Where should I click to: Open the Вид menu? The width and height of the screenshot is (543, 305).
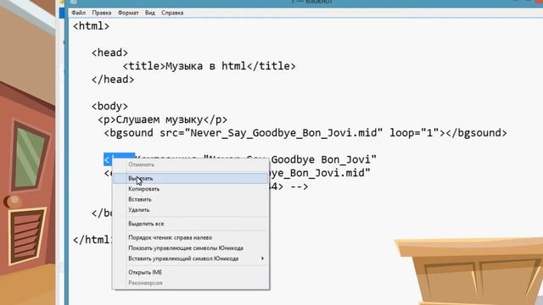pos(149,13)
